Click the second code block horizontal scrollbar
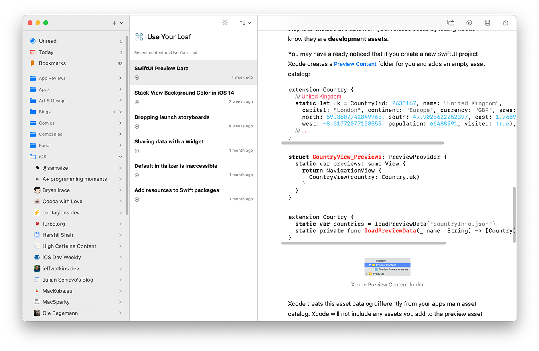The height and width of the screenshot is (351, 539). pos(363,243)
